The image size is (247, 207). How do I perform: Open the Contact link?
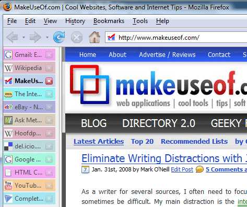pyautogui.click(x=219, y=55)
